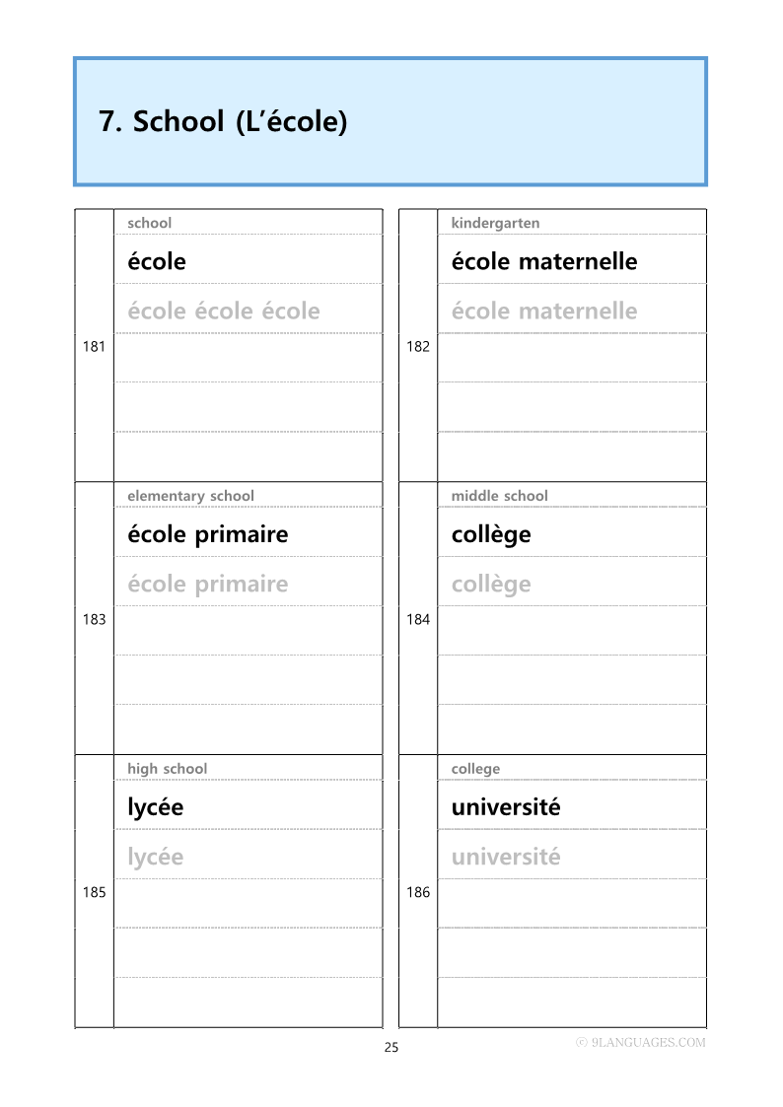Select the bold word 'lycée'
783x1107 pixels.
156,808
